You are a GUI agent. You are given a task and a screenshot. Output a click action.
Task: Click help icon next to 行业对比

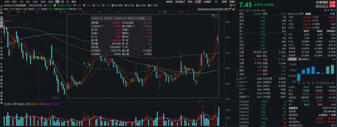pyautogui.click(x=102, y=26)
